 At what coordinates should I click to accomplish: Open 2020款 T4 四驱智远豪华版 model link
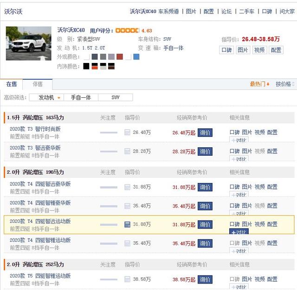(x=40, y=184)
